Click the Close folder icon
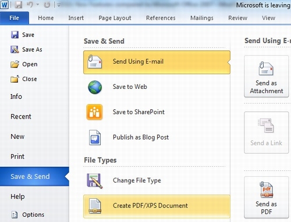 point(15,79)
